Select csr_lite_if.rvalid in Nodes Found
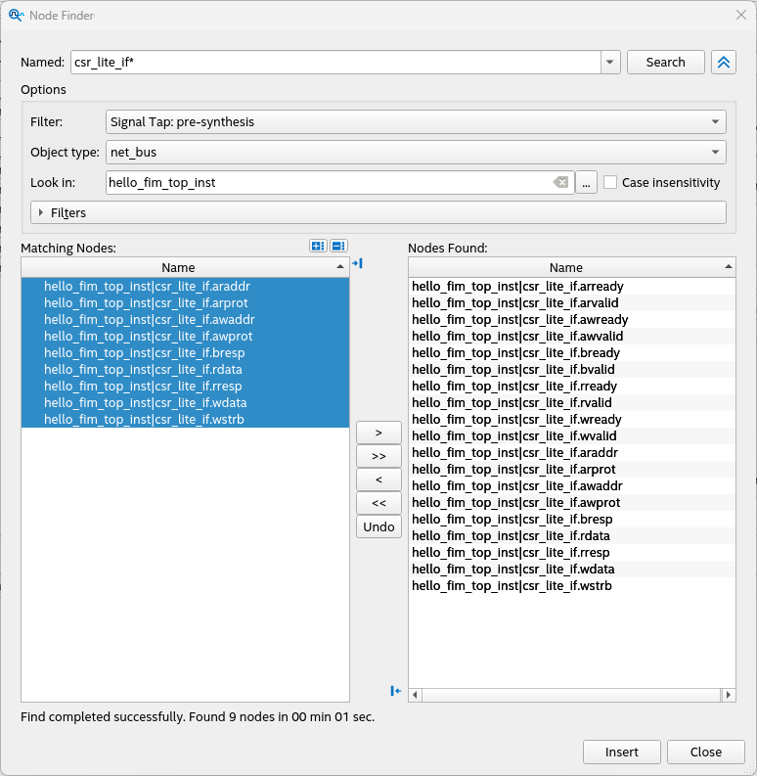757x776 pixels. point(572,403)
